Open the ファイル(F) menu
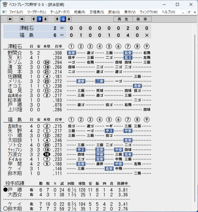The height and width of the screenshot is (212, 198). click(x=16, y=12)
